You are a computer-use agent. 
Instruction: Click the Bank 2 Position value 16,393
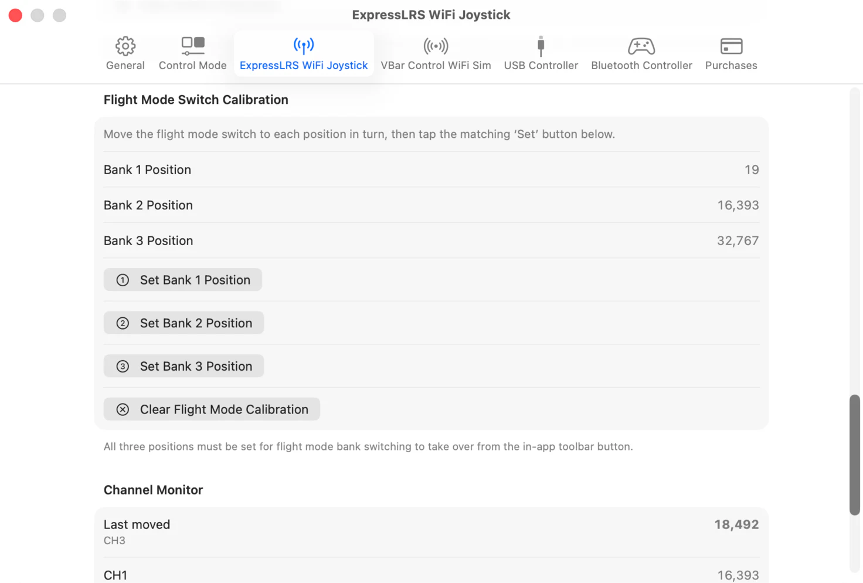738,205
